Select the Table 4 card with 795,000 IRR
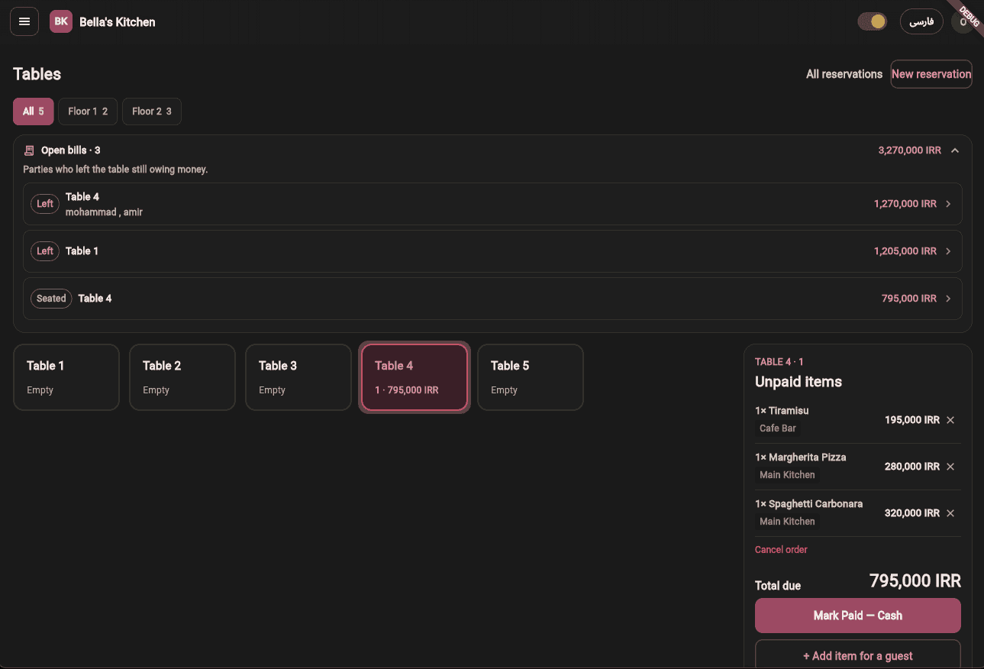984x669 pixels. point(415,377)
